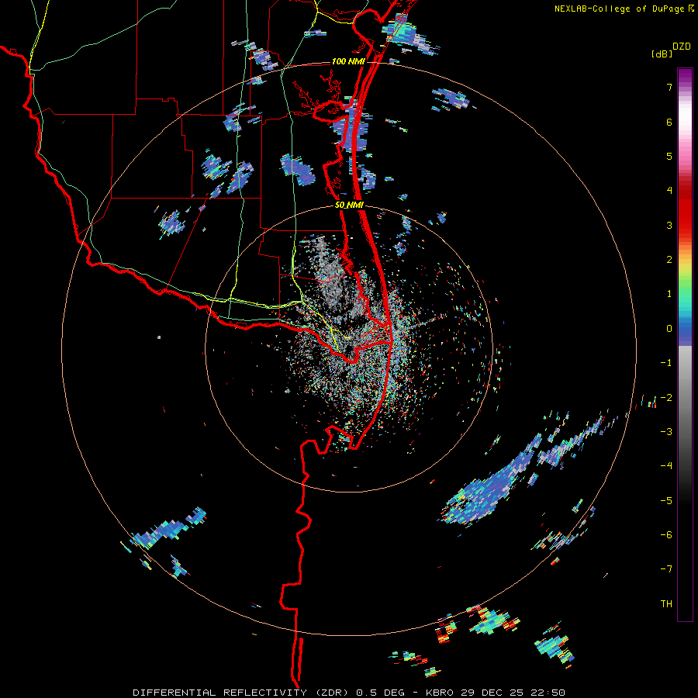This screenshot has width=698, height=698.
Task: Click the DZD product label above the colorbar
Action: (682, 47)
